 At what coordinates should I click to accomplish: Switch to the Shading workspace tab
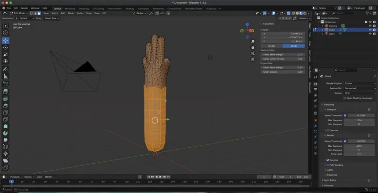click(x=129, y=8)
